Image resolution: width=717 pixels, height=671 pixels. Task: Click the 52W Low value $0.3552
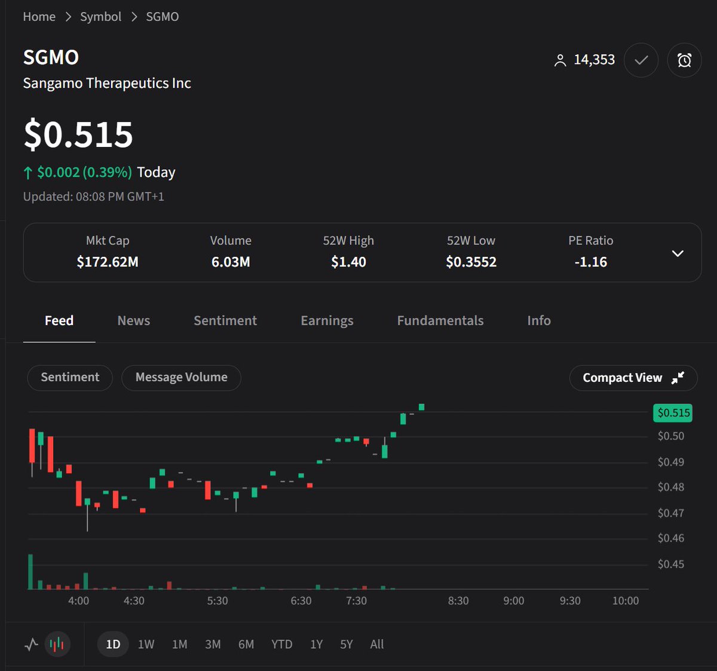pyautogui.click(x=471, y=262)
